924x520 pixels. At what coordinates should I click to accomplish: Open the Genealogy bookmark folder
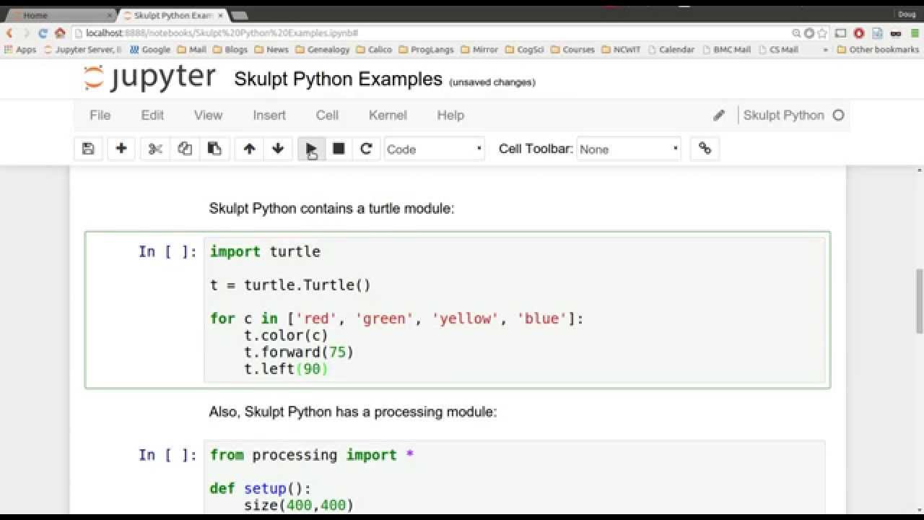point(322,50)
